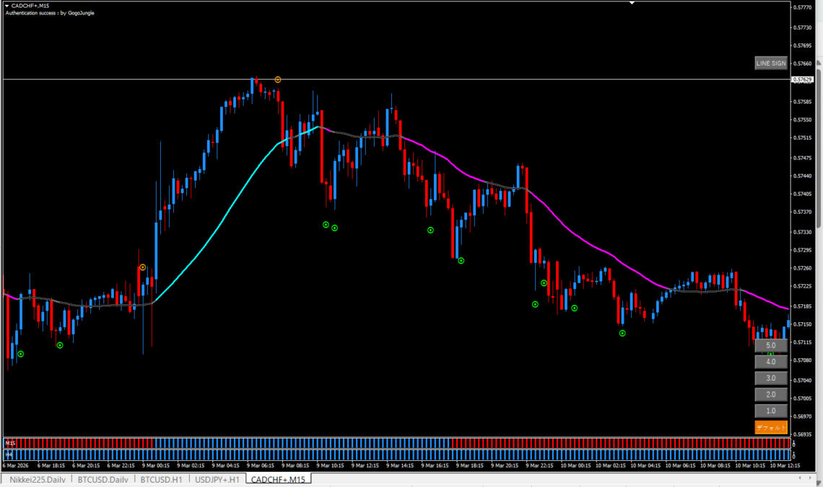The image size is (823, 487).
Task: Click the M15 trend bar label
Action: [x=10, y=441]
